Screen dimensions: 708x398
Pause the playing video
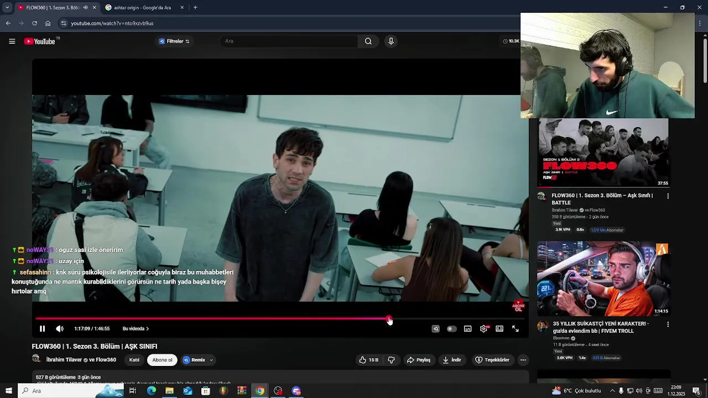42,328
